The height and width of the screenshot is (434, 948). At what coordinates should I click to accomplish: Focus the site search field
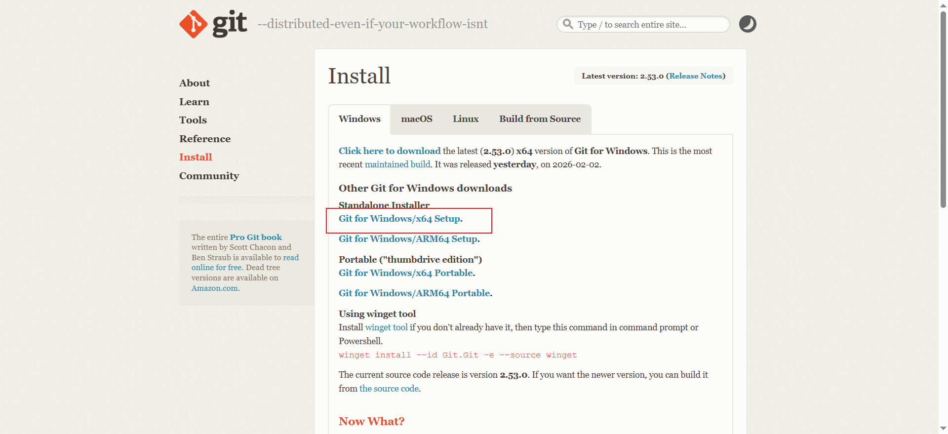(643, 24)
